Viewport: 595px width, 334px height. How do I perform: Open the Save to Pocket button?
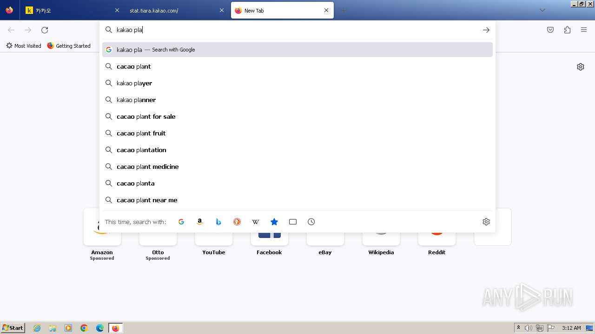tap(550, 30)
